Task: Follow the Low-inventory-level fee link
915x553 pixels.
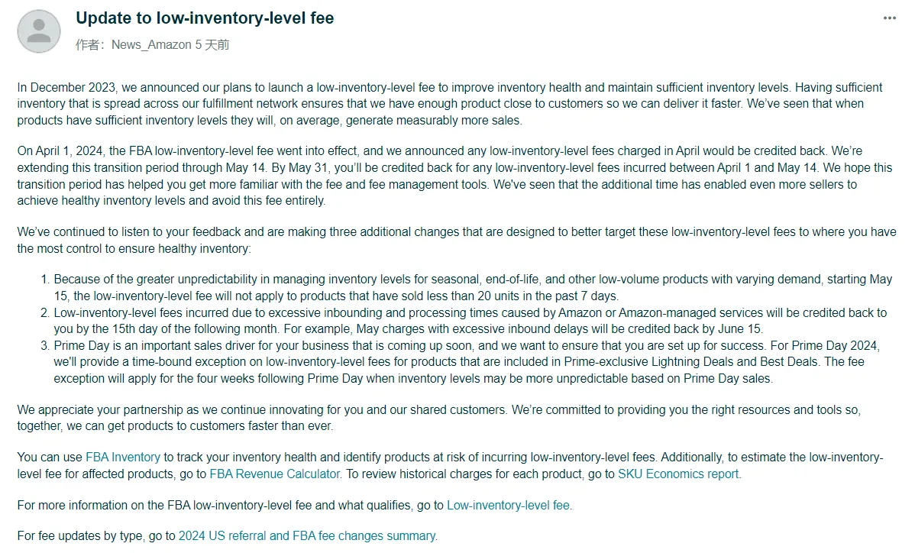Action: pyautogui.click(x=508, y=505)
